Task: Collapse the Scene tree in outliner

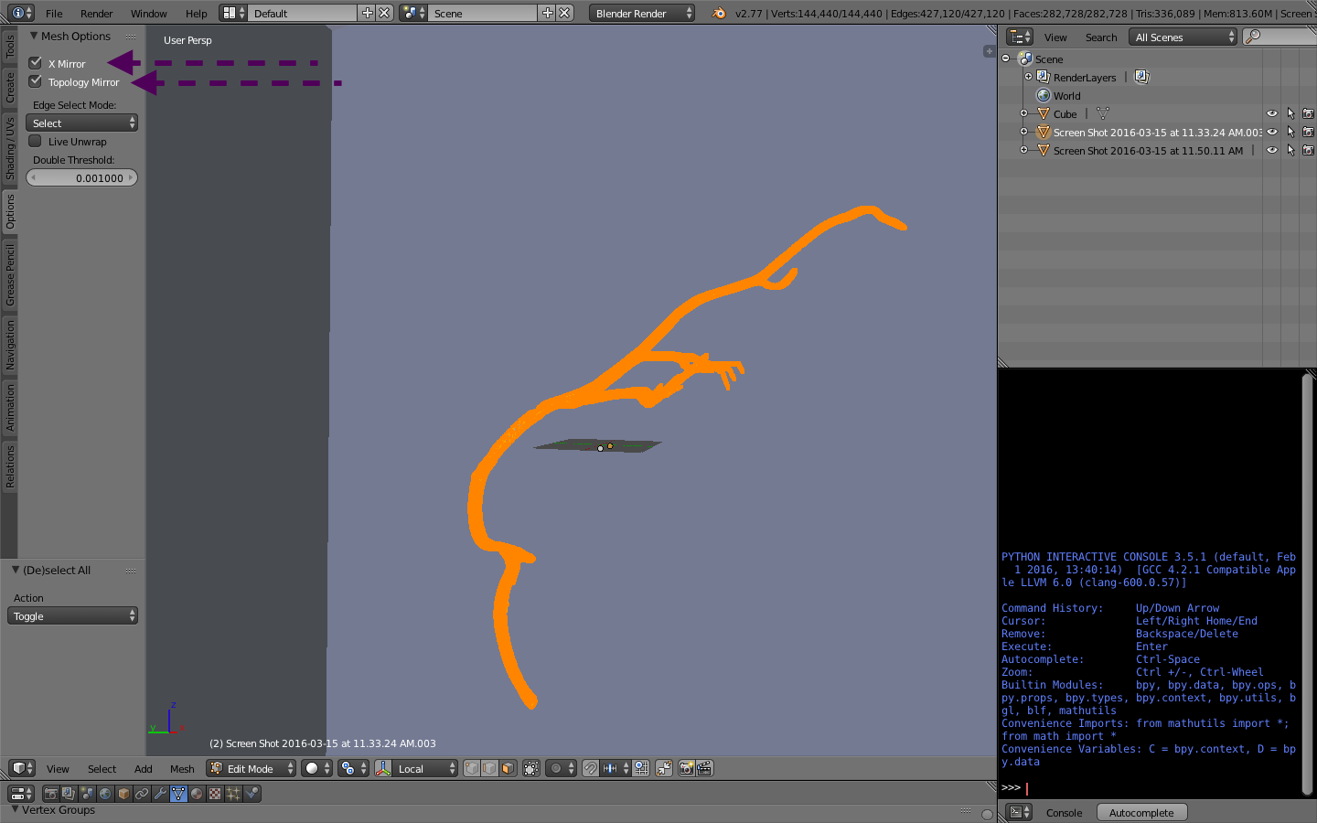Action: (x=1006, y=59)
